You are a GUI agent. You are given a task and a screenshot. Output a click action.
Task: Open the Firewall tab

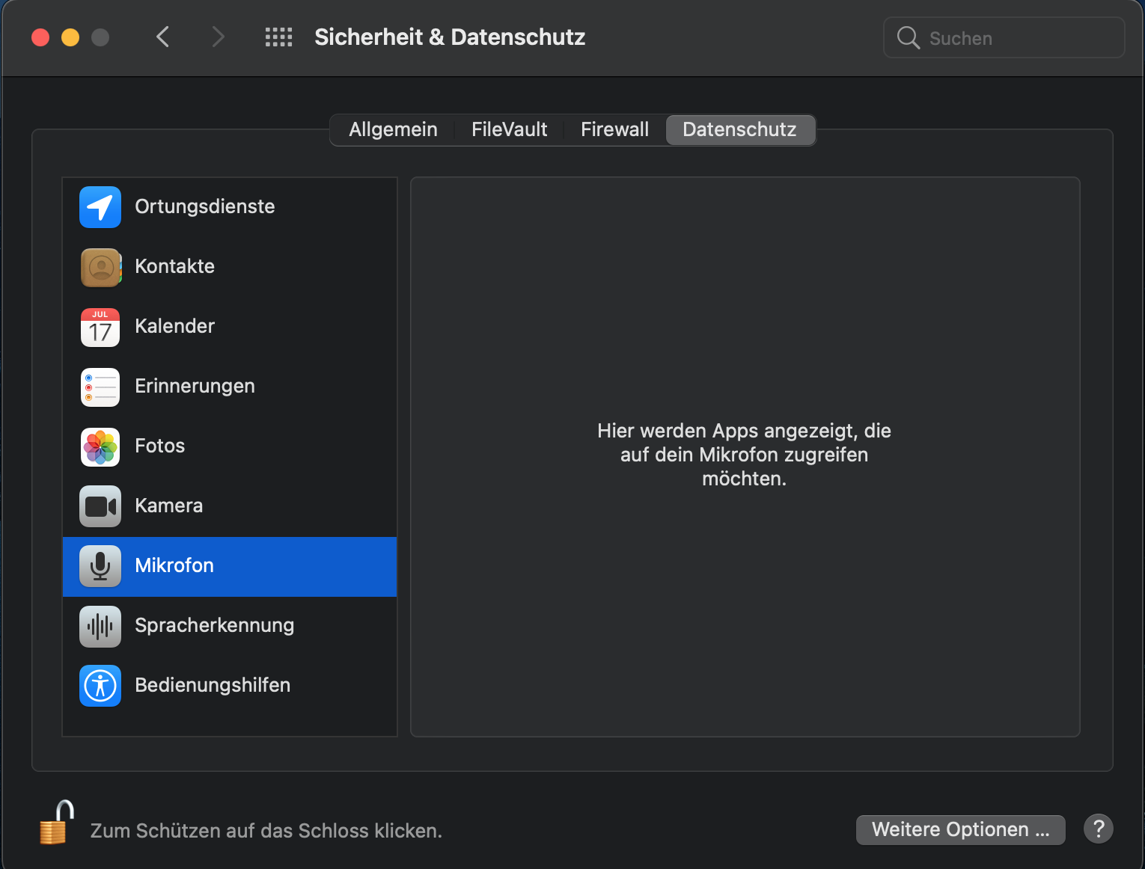pyautogui.click(x=614, y=129)
